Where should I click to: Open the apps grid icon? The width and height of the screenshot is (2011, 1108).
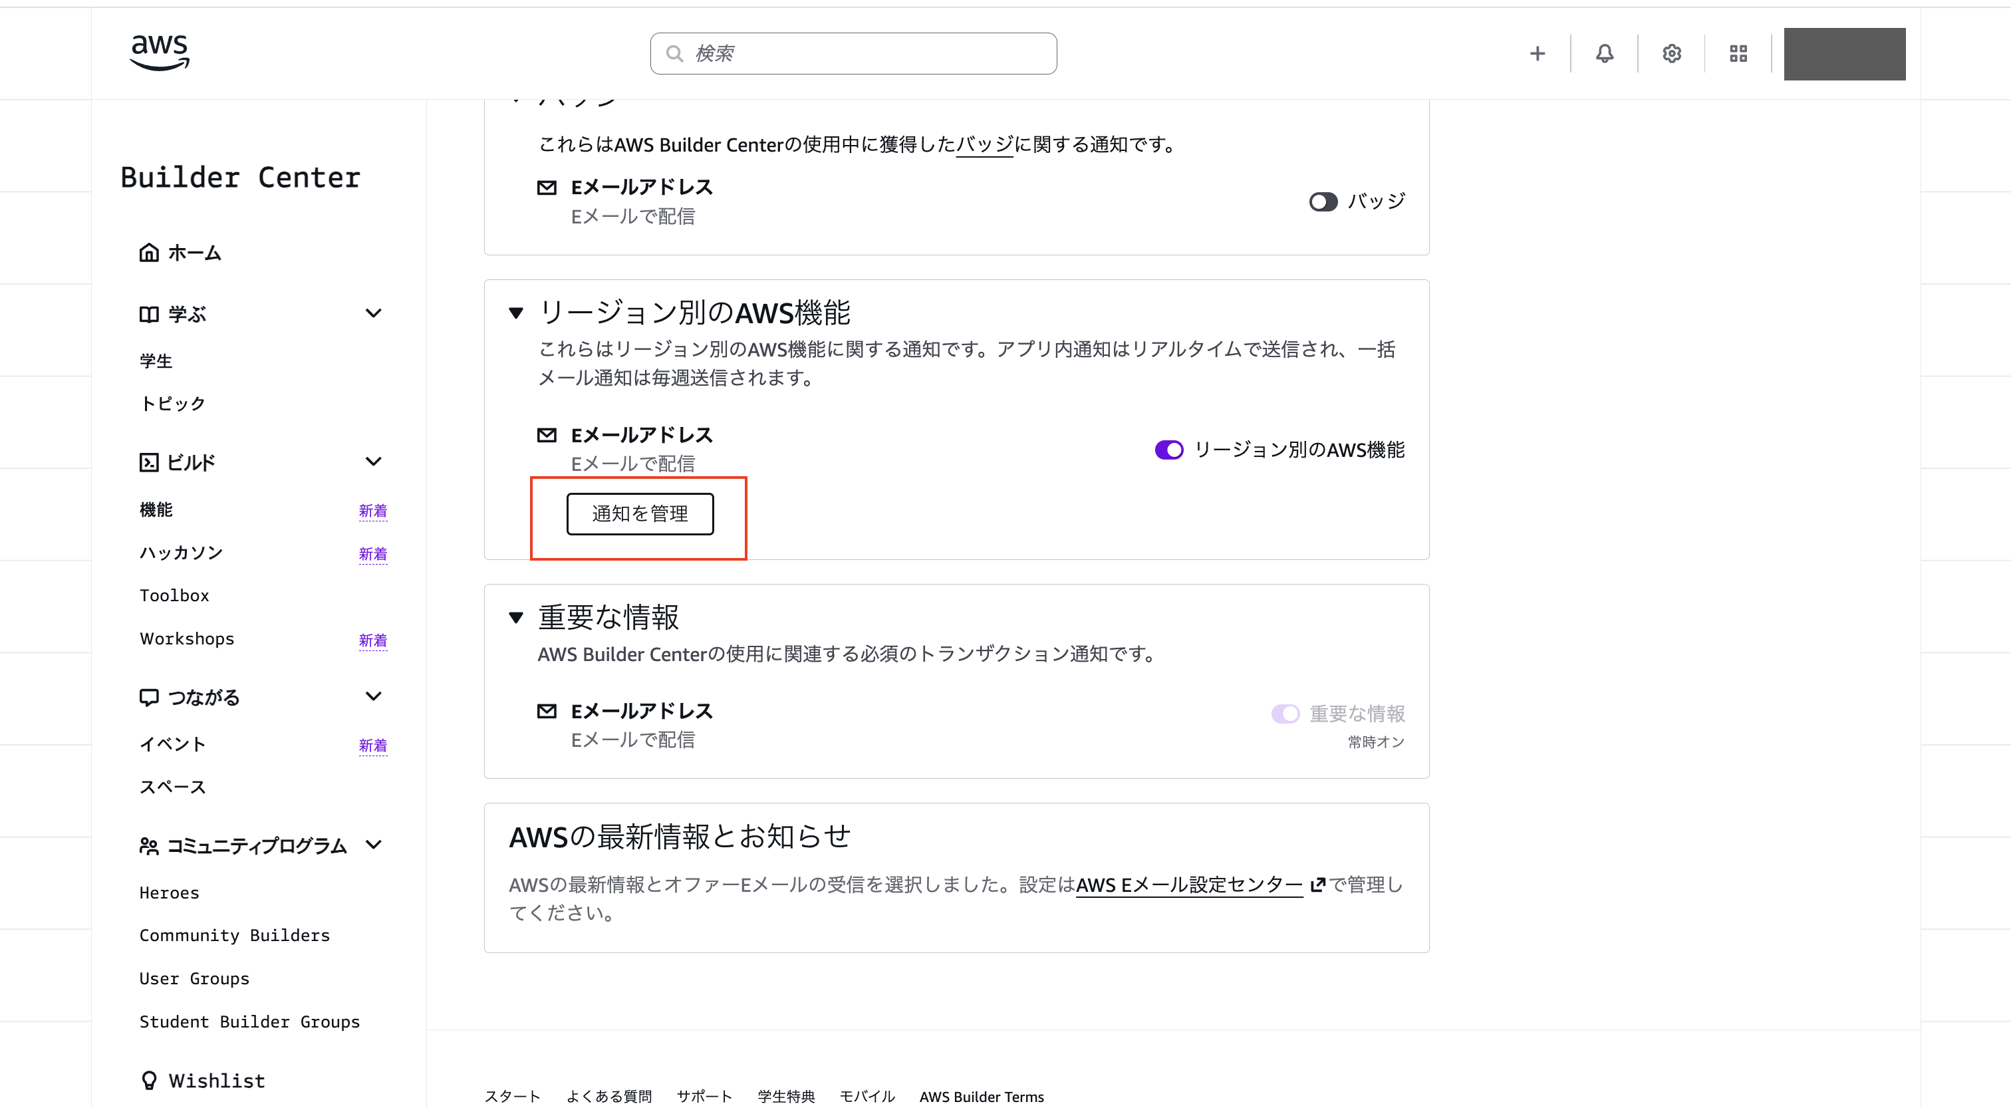click(1738, 53)
